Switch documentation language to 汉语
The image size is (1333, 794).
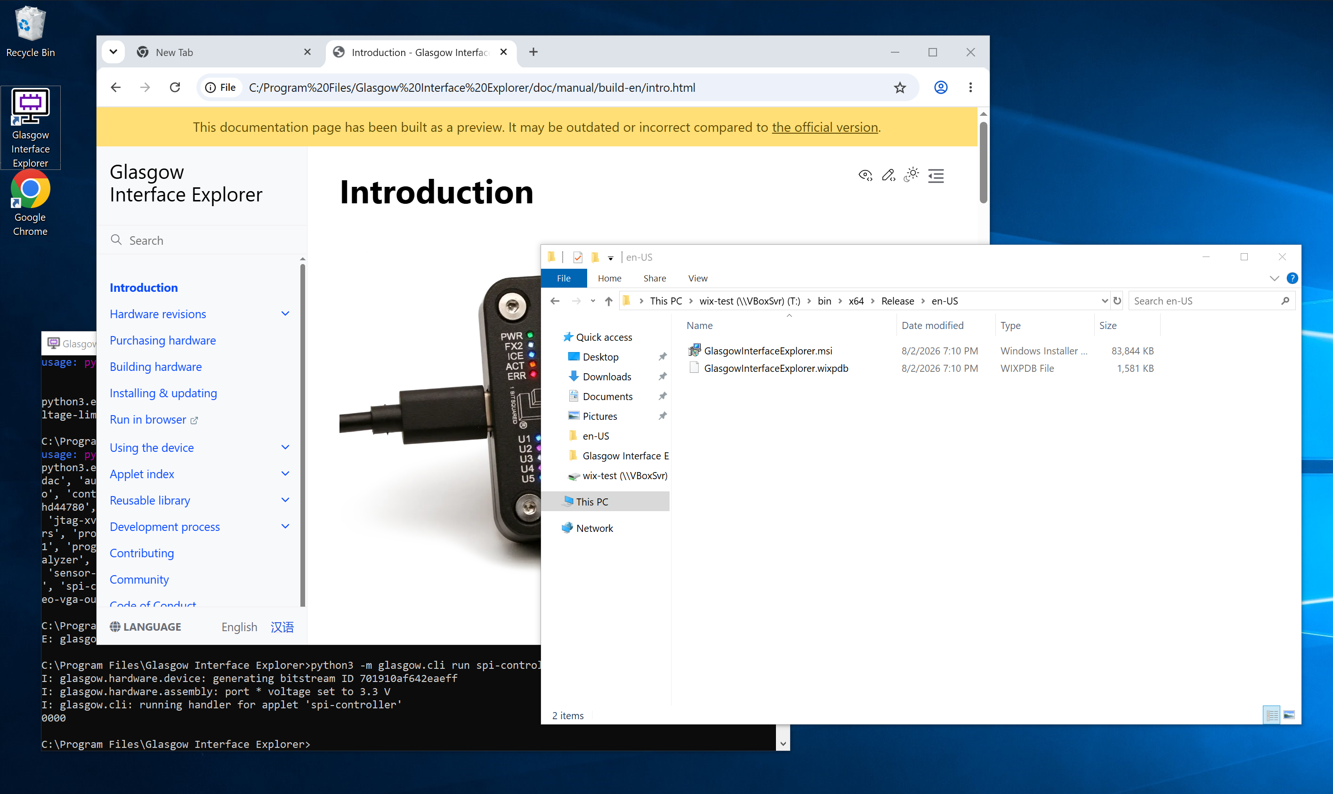(282, 626)
